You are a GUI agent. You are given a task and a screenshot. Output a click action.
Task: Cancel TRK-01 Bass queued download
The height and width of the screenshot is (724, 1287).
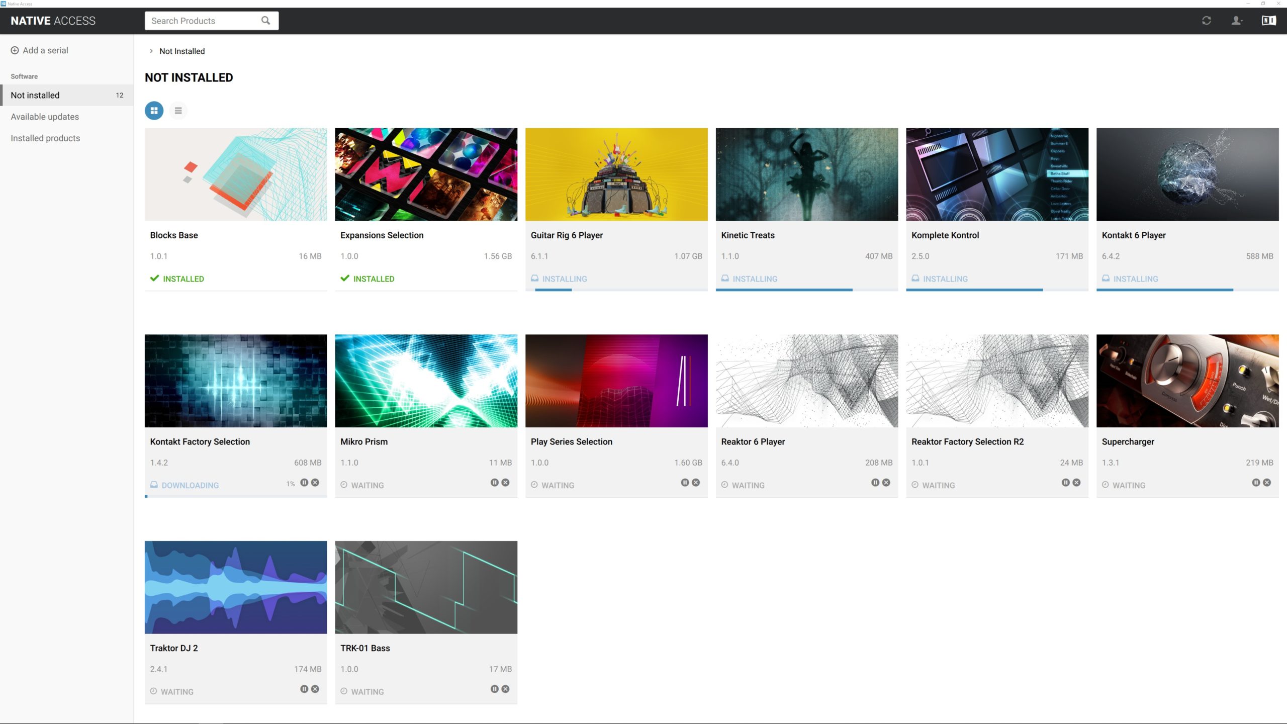(506, 689)
